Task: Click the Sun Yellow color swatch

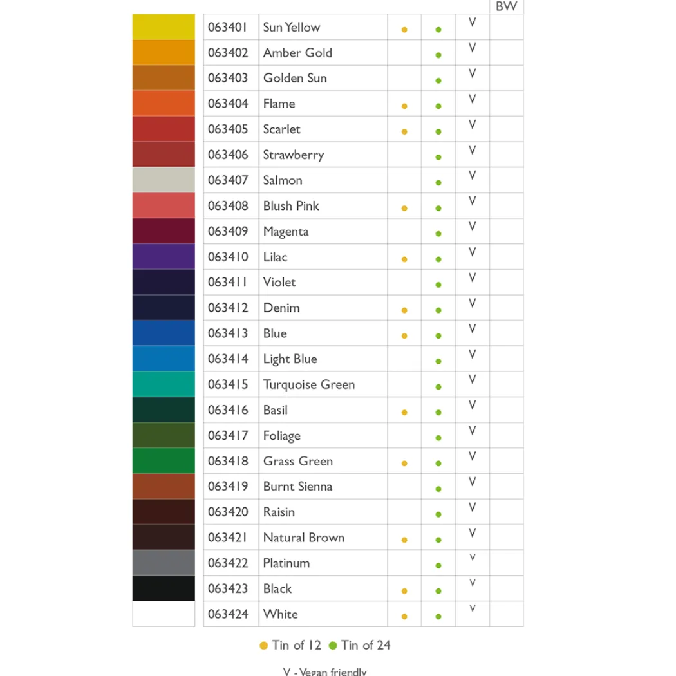Action: 164,27
